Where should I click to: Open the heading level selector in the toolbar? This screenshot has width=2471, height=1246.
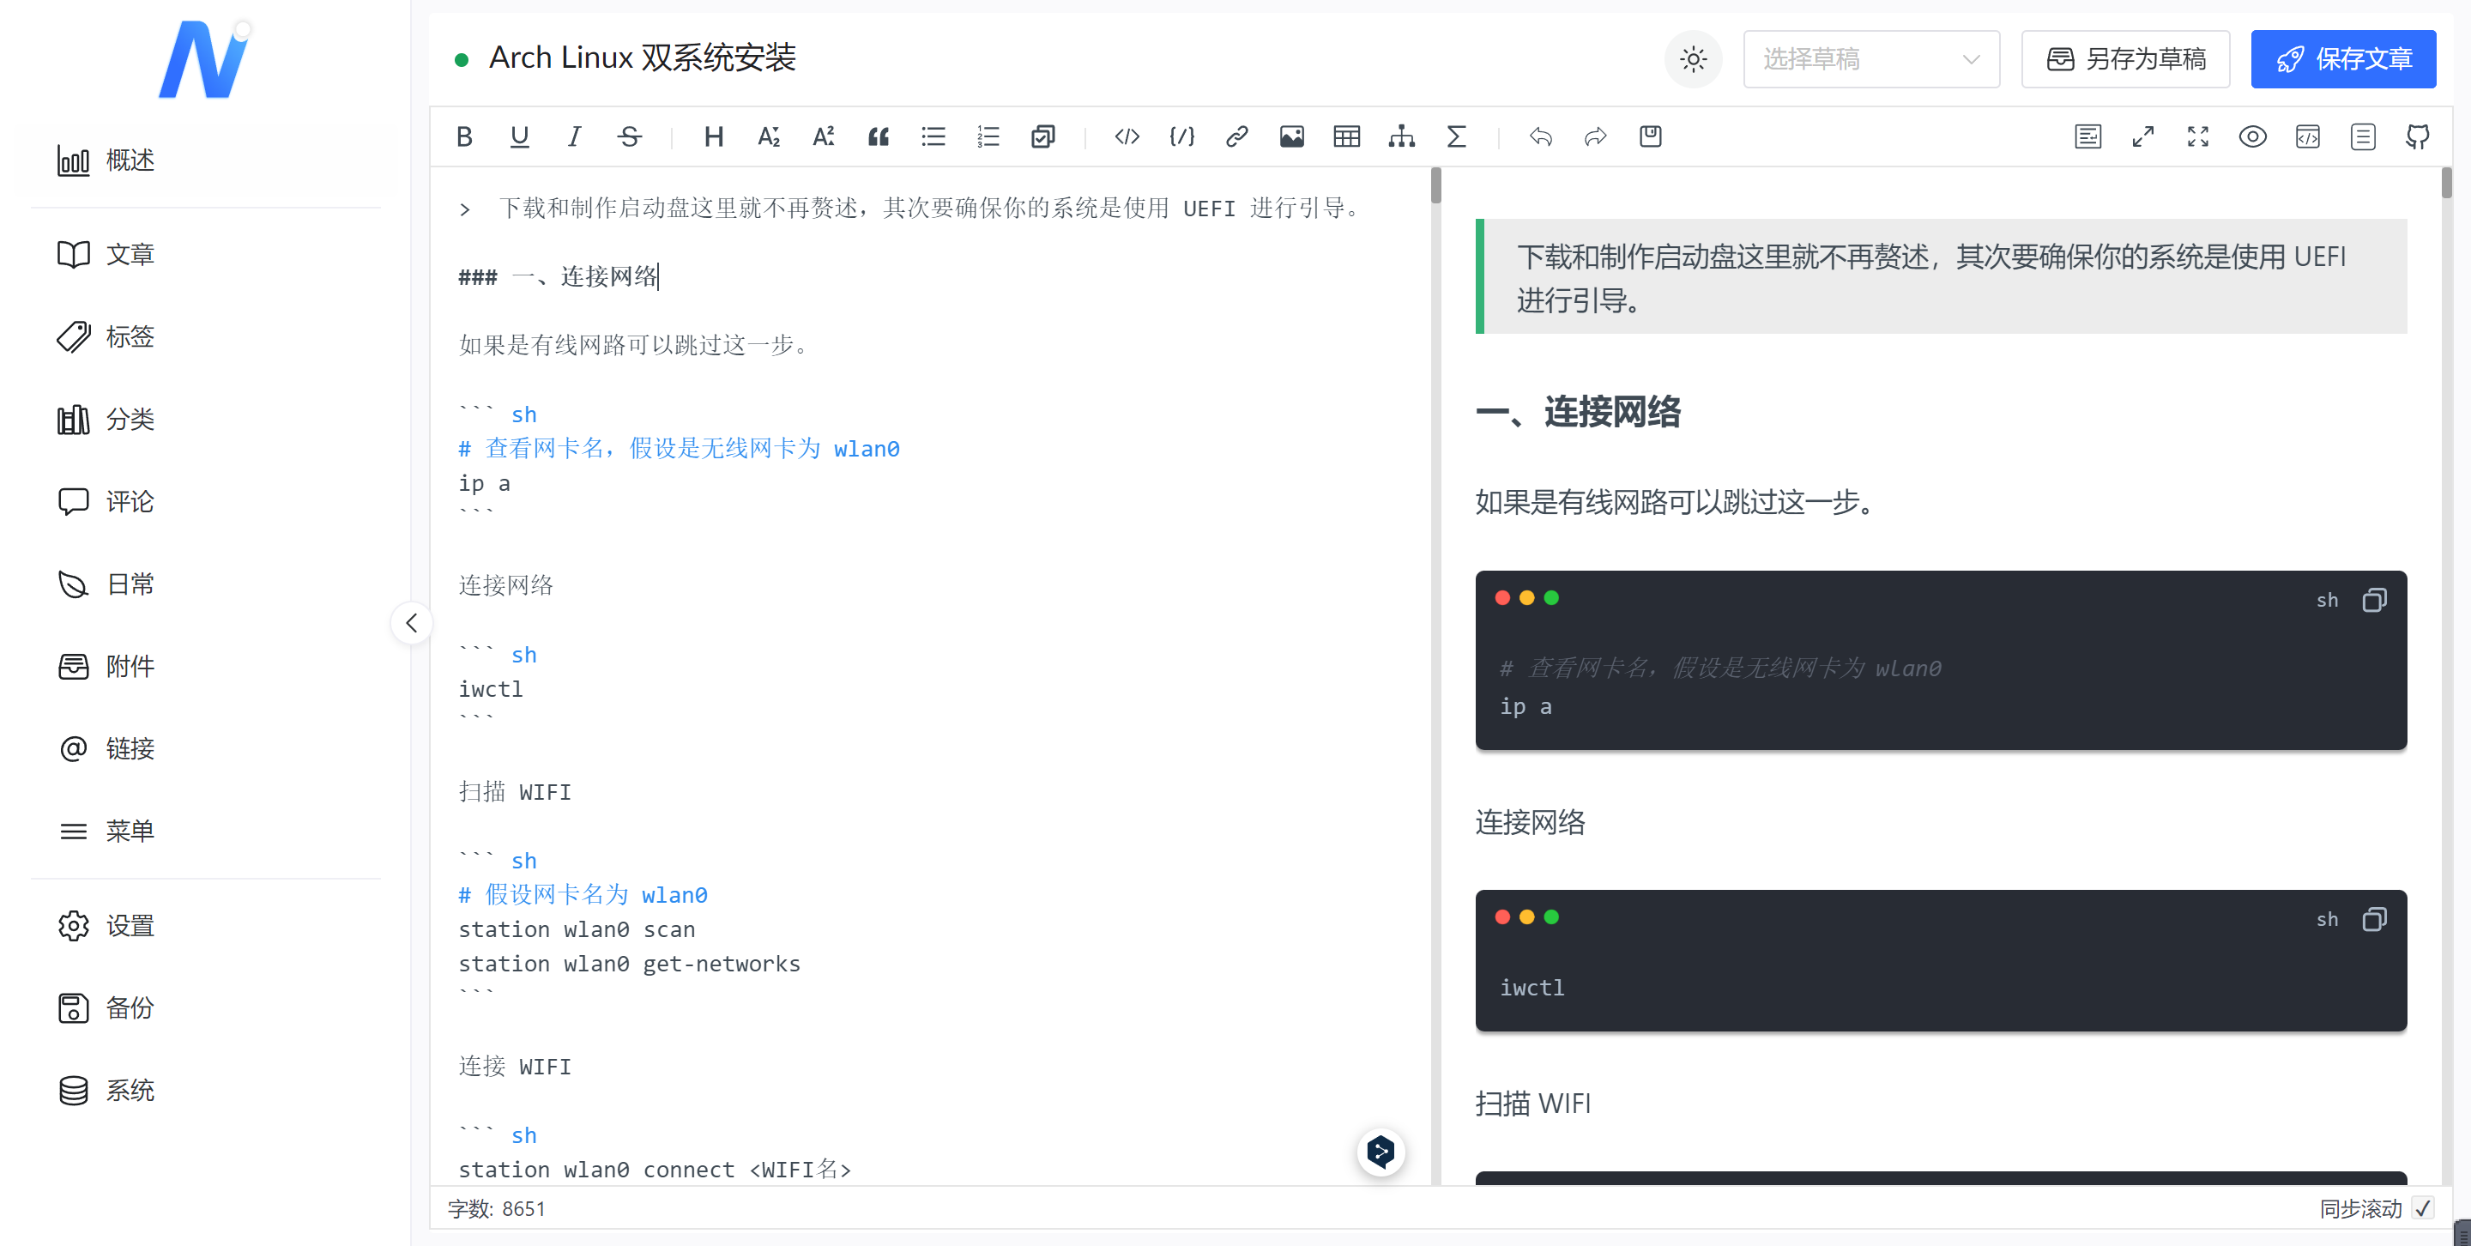click(713, 136)
